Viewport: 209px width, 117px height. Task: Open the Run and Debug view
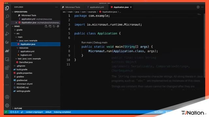(x=7, y=34)
